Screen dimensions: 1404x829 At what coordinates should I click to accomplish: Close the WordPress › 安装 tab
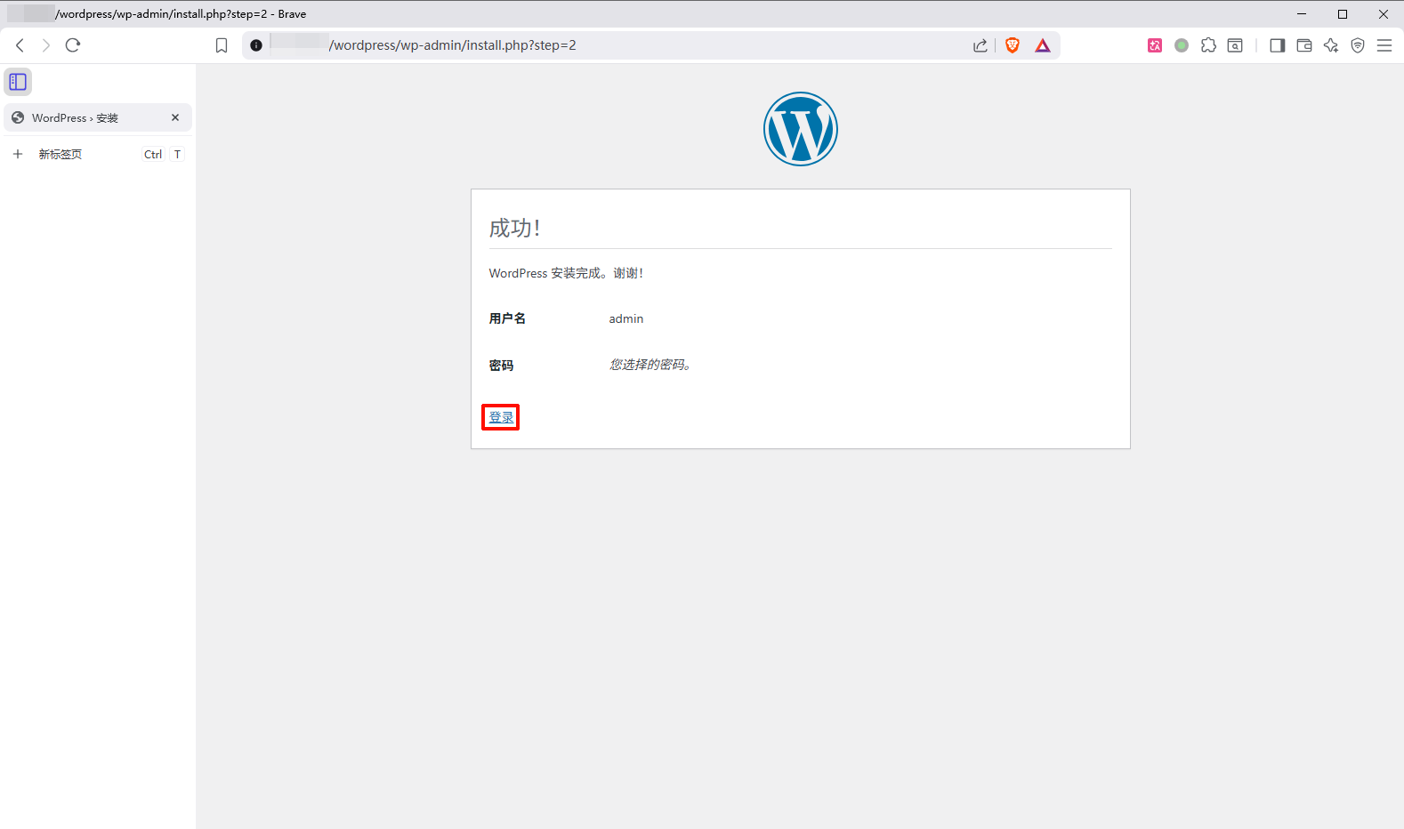[x=175, y=117]
